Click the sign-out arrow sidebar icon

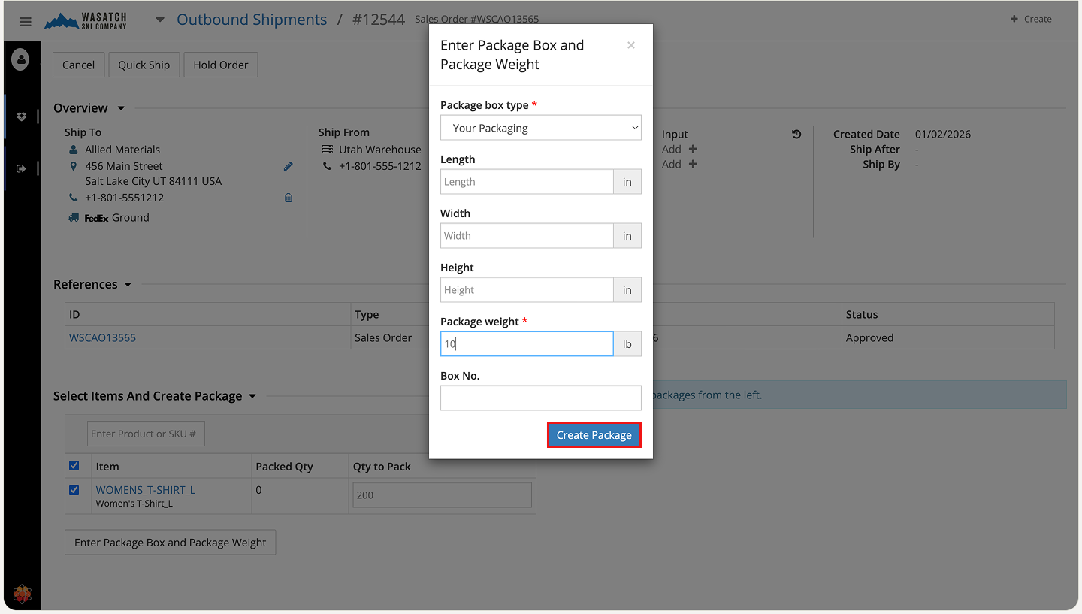(21, 169)
